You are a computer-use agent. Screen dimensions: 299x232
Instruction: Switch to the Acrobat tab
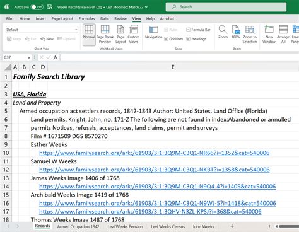tap(167, 19)
